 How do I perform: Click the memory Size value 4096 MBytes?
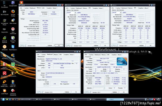[x=32, y=14]
